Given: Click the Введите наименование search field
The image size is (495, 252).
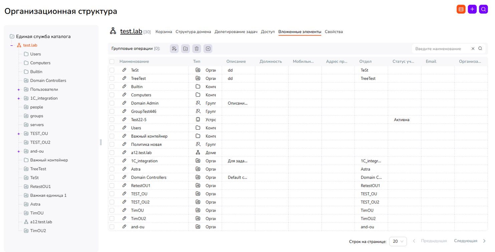Looking at the screenshot, I should [x=441, y=49].
